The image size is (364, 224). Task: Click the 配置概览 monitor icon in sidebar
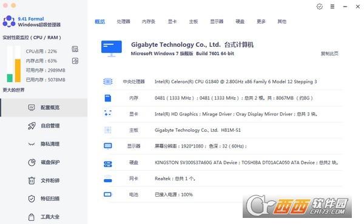point(32,107)
